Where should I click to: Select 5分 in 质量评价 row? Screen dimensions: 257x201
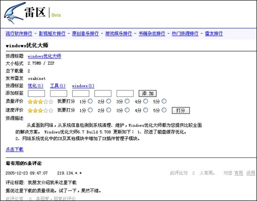coord(164,101)
